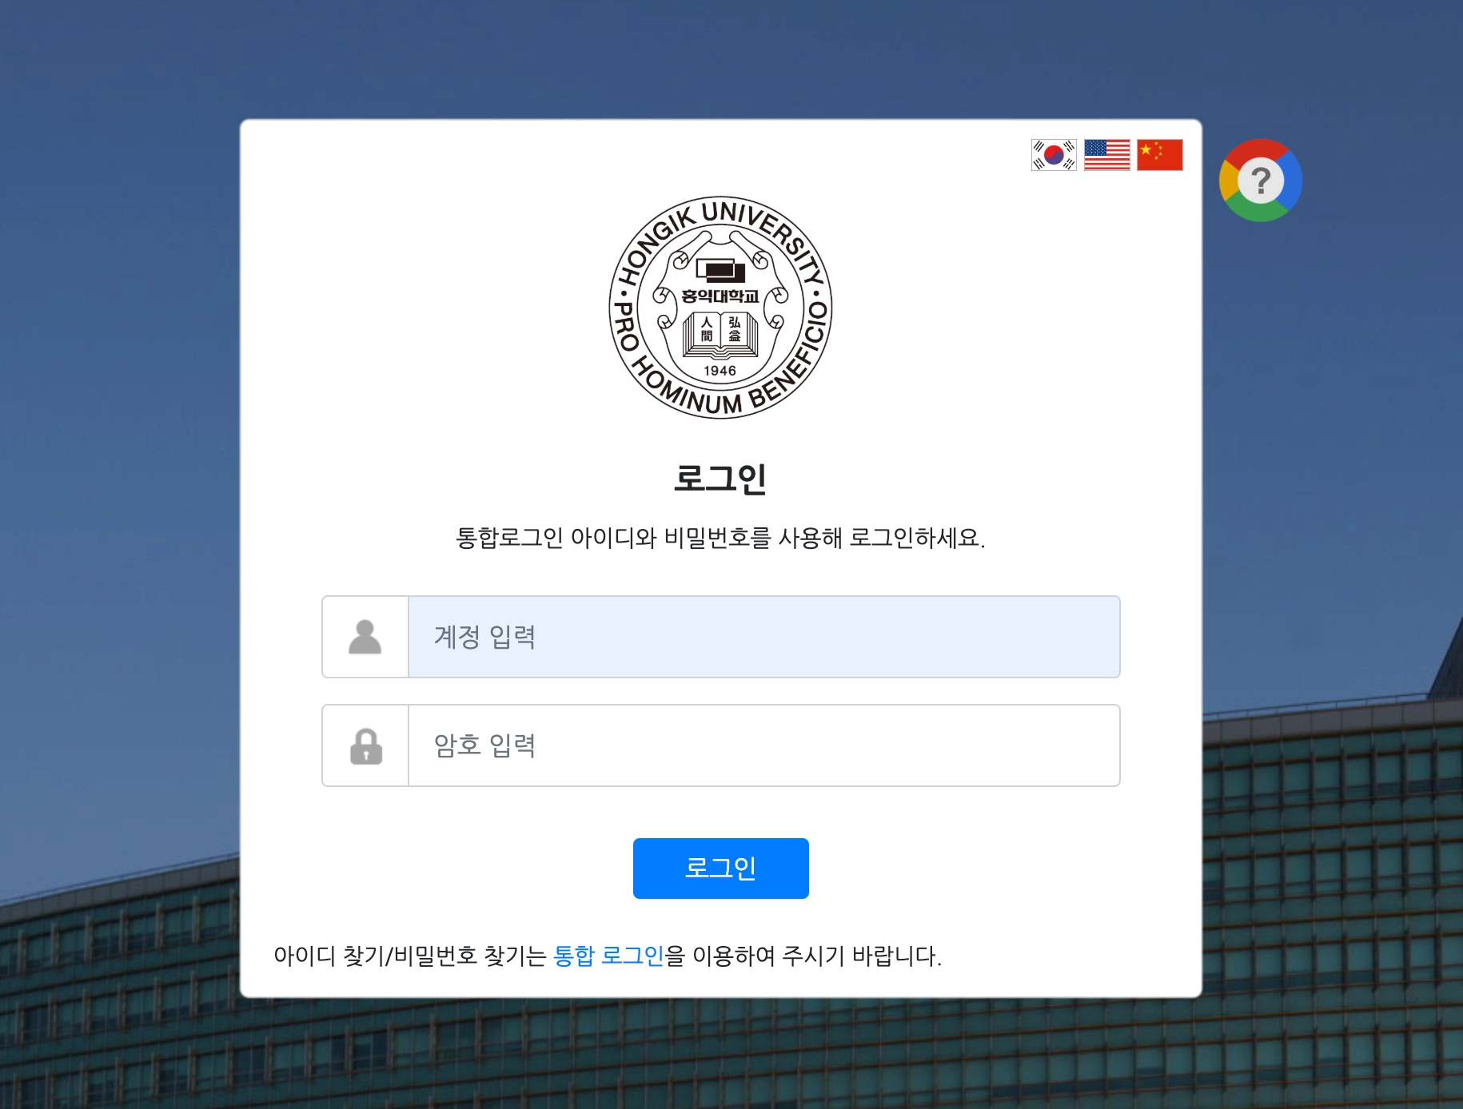
Task: Click the padlock icon beside password field
Action: tap(366, 745)
